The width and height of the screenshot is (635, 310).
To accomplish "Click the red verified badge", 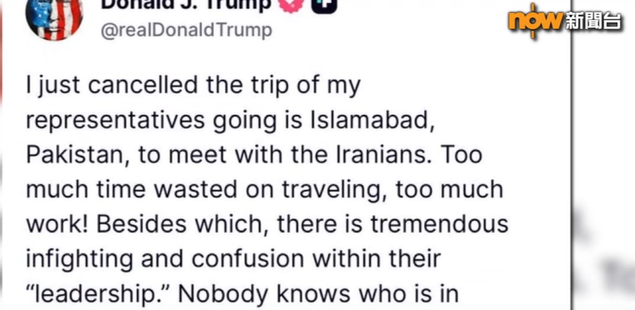I will [x=290, y=5].
